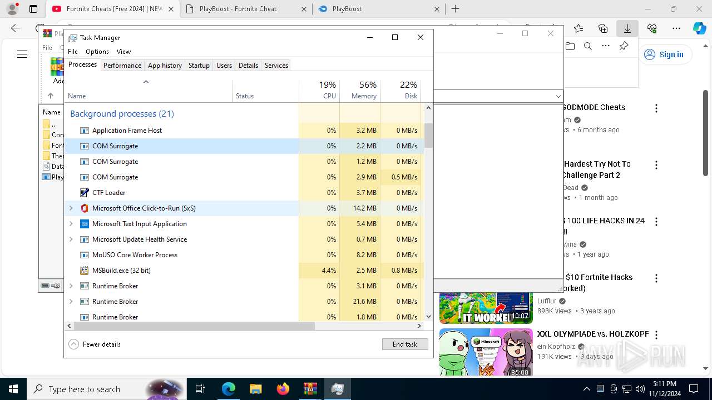Open the notification center icon

pos(694,389)
